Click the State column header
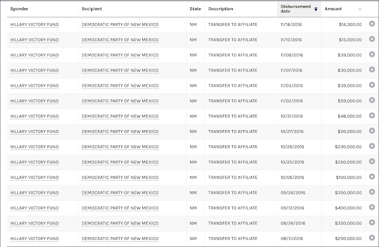The height and width of the screenshot is (247, 379). point(195,9)
